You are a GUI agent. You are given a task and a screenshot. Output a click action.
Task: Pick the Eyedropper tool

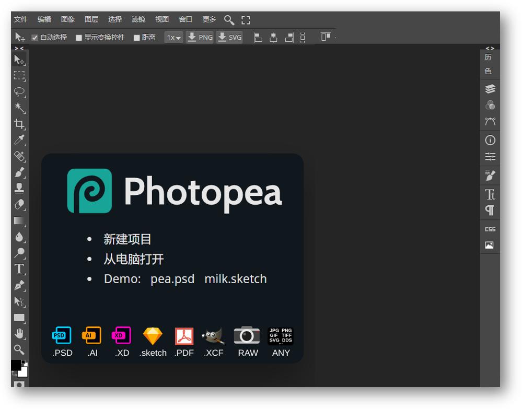tap(19, 140)
